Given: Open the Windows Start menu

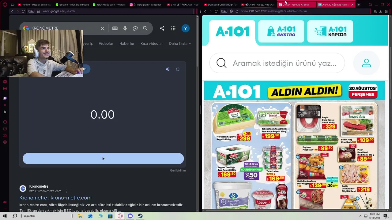Looking at the screenshot, I should 5,216.
